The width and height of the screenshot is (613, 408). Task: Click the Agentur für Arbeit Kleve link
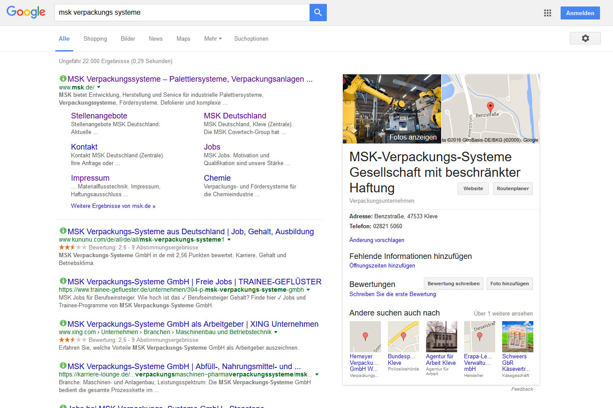[x=441, y=360]
